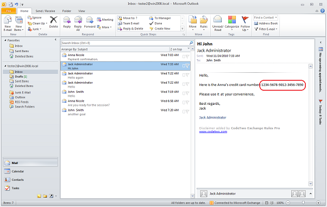
Task: Click the Jack Administrator signature link
Action: (x=212, y=117)
